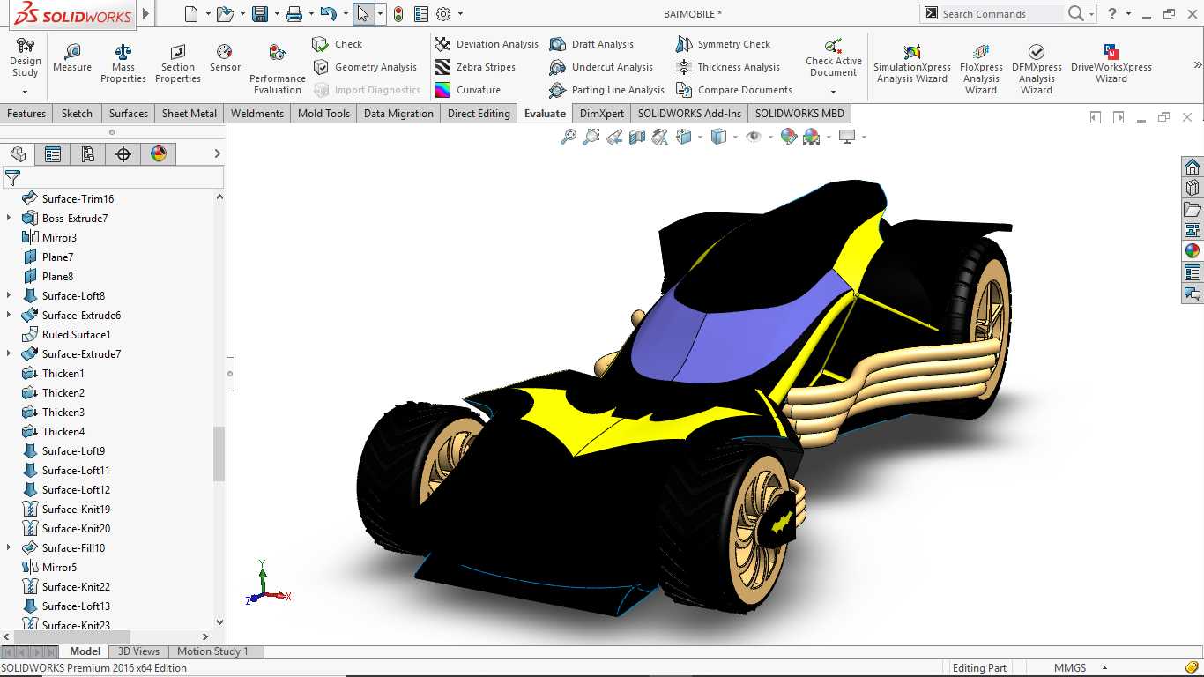
Task: Expand the Boss-Extrude7 feature
Action: coord(9,219)
